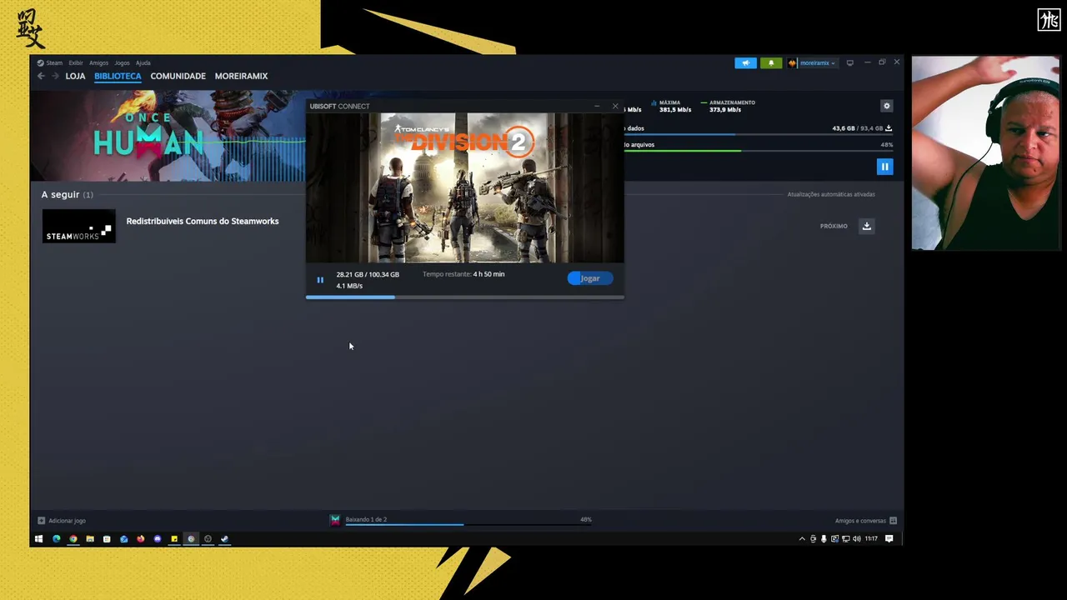
Task: Click the disk write progress bar at 48%
Action: [757, 151]
